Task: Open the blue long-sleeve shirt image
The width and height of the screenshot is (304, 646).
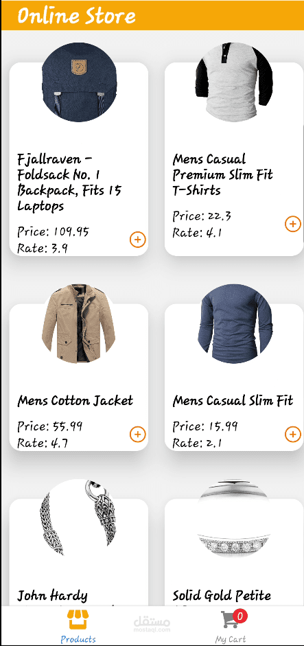Action: (x=234, y=324)
